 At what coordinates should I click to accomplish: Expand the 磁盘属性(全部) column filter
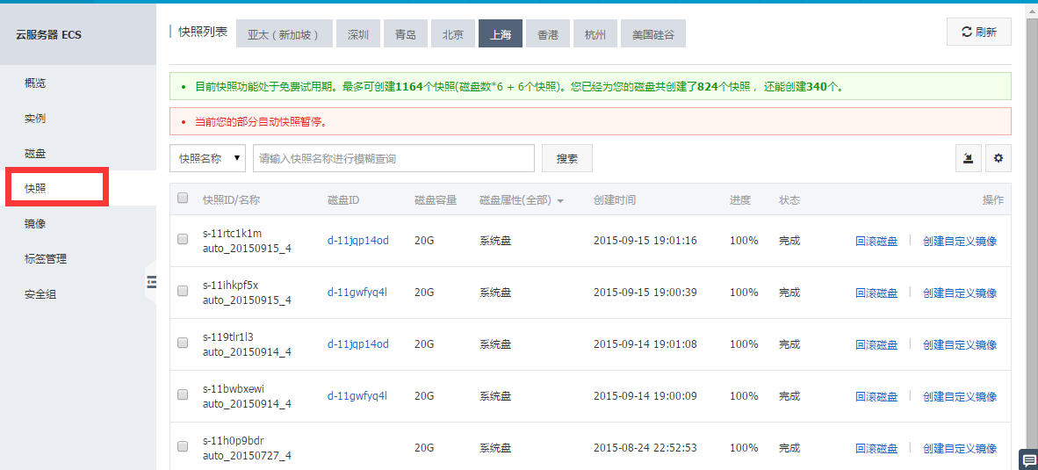click(x=522, y=200)
